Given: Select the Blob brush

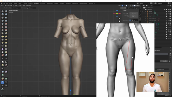Looking at the screenshot, I should point(6,21).
